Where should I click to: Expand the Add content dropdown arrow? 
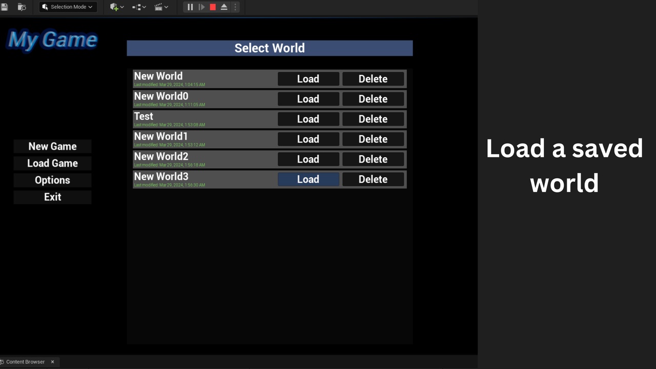tap(122, 7)
